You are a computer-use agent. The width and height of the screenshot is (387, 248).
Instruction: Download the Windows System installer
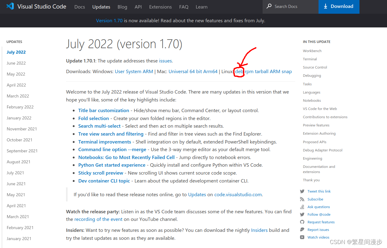pyautogui.click(x=134, y=72)
